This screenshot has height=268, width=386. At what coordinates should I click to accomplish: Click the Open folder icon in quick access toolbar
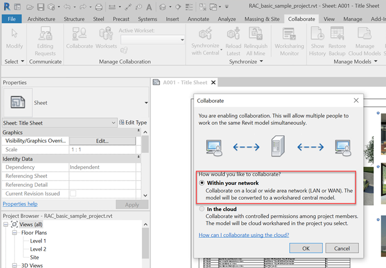(x=30, y=7)
